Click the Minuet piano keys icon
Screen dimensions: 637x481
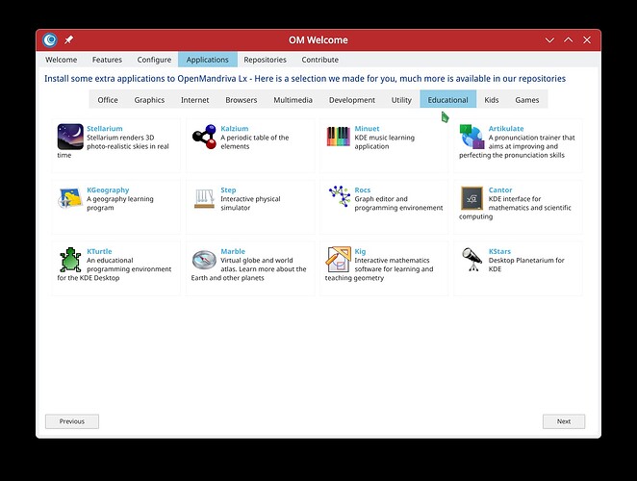[338, 137]
